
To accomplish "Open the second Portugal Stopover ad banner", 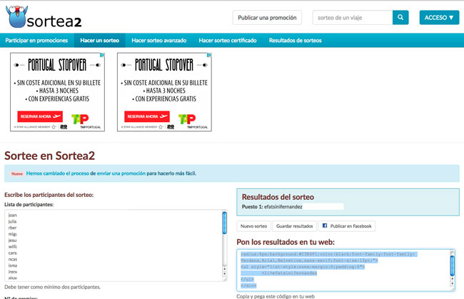I will pyautogui.click(x=164, y=92).
